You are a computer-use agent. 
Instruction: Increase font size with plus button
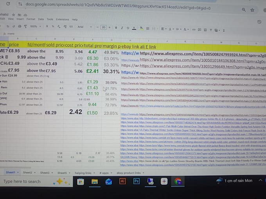(x=110, y=27)
